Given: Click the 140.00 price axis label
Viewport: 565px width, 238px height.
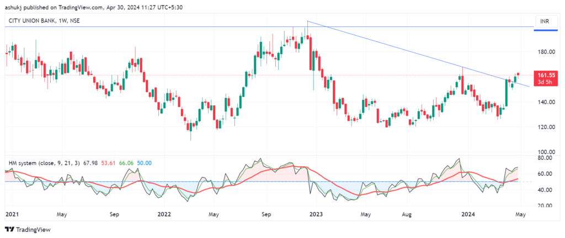Looking at the screenshot, I should click(x=547, y=102).
